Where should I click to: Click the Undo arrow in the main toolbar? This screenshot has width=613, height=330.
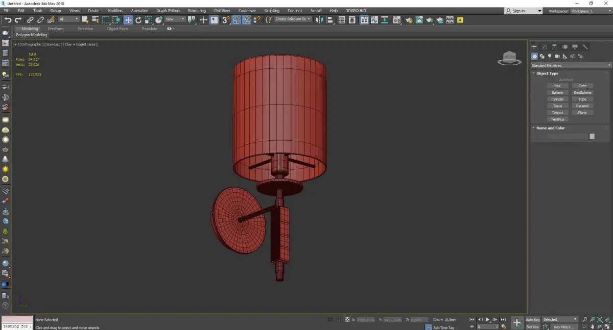[8, 20]
